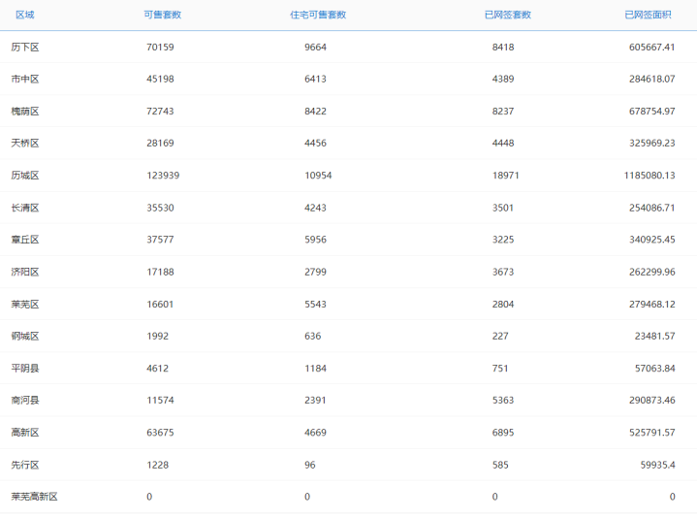This screenshot has height=518, width=697.
Task: Click the 已网签套数 column header
Action: pyautogui.click(x=508, y=15)
